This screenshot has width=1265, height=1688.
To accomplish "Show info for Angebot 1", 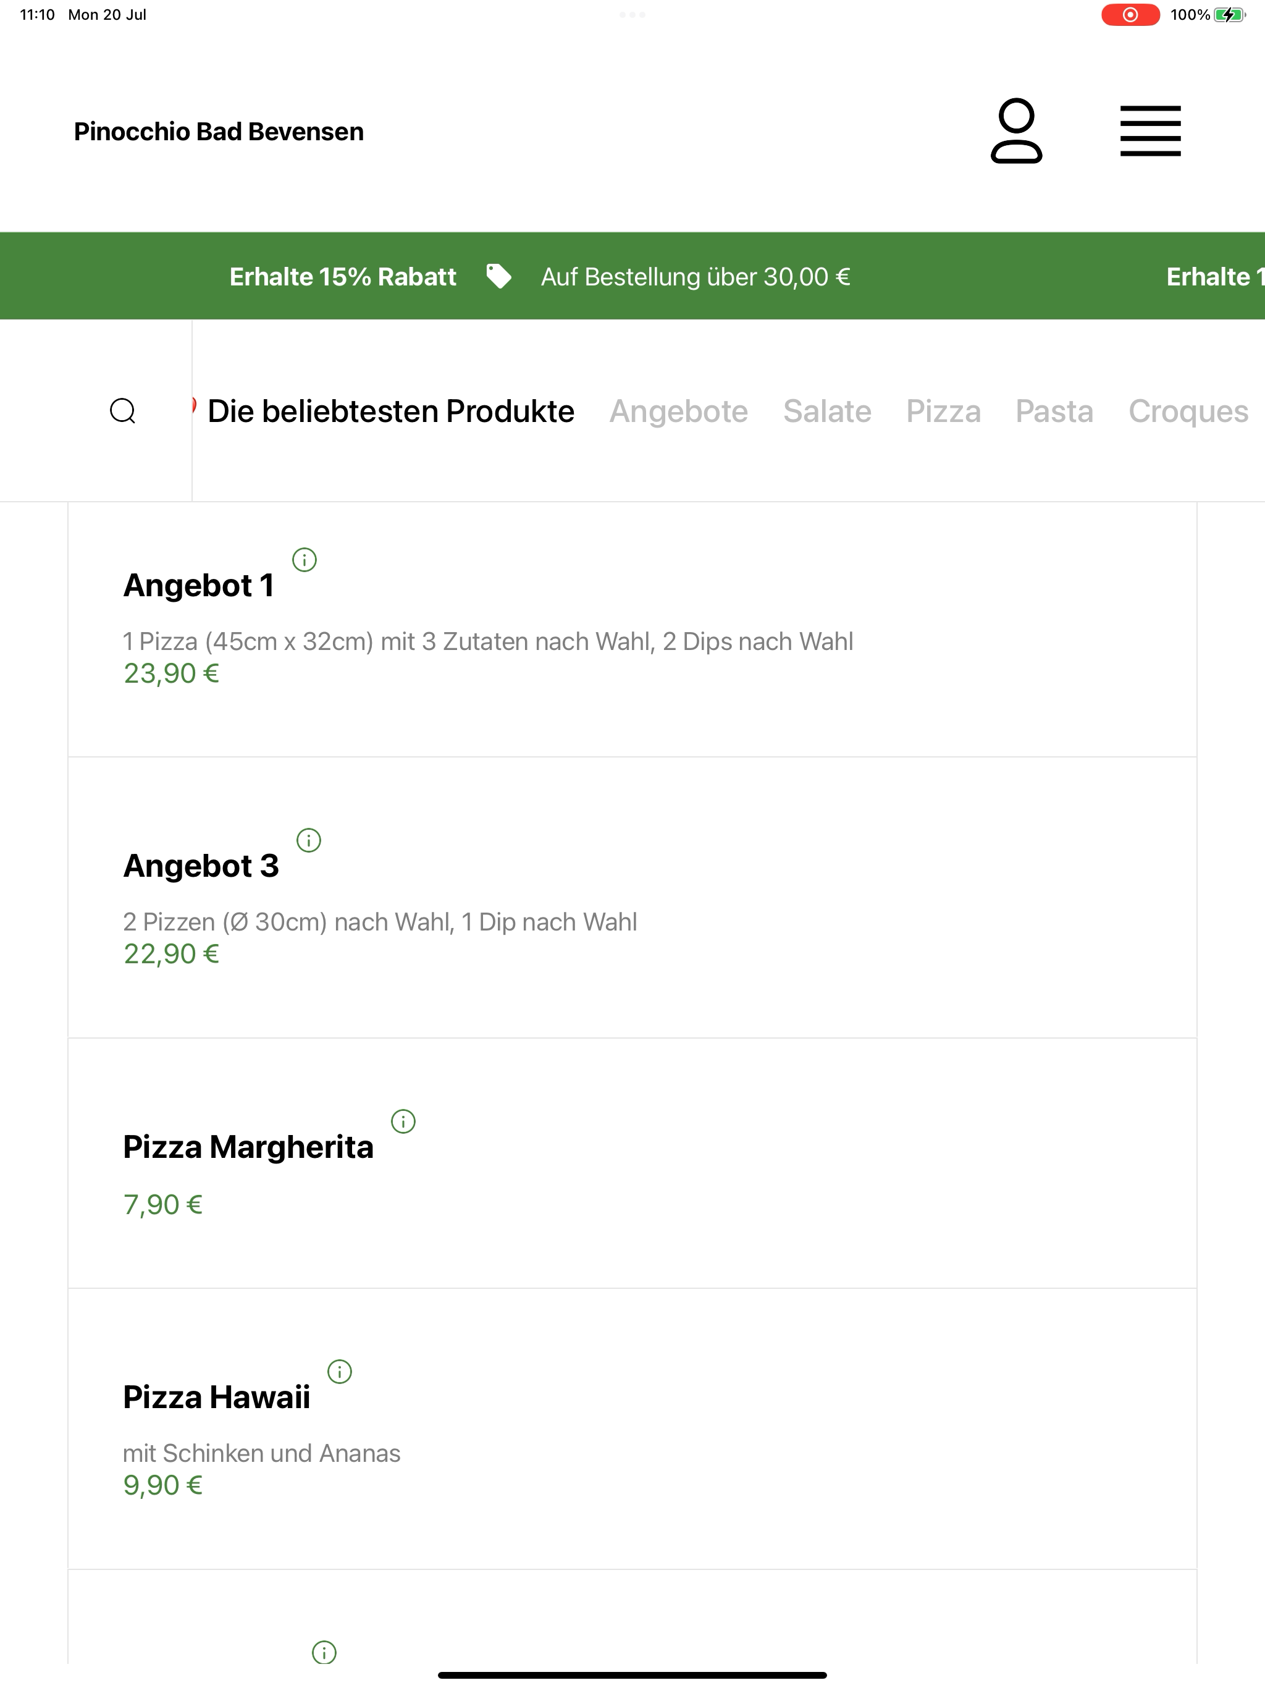I will coord(305,559).
